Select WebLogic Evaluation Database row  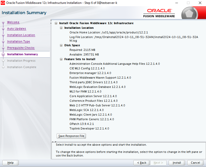[98, 87]
